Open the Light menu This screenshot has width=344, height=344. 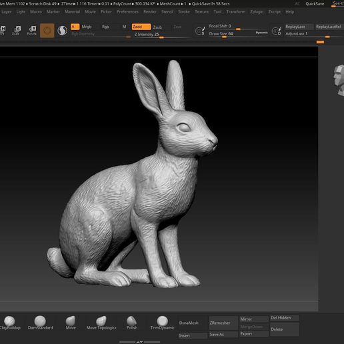click(21, 12)
